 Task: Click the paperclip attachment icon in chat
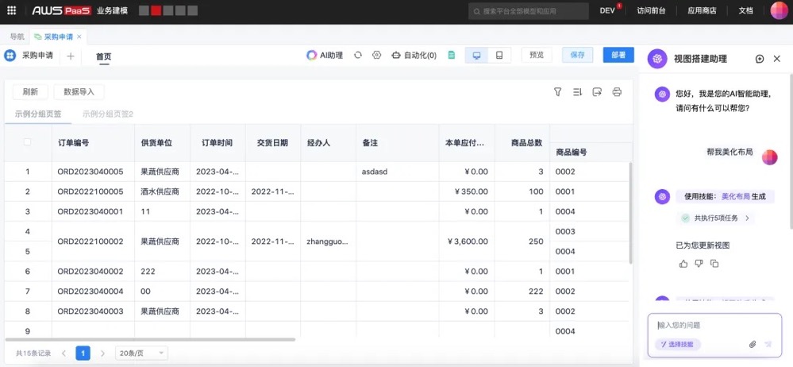pyautogui.click(x=753, y=344)
